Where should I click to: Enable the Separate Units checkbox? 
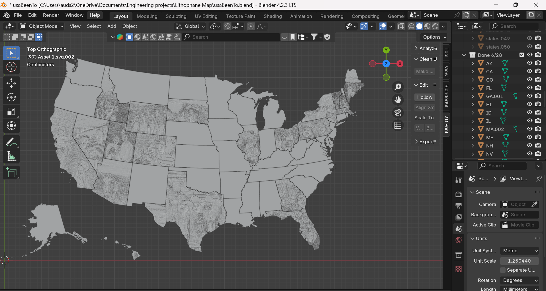pos(503,270)
